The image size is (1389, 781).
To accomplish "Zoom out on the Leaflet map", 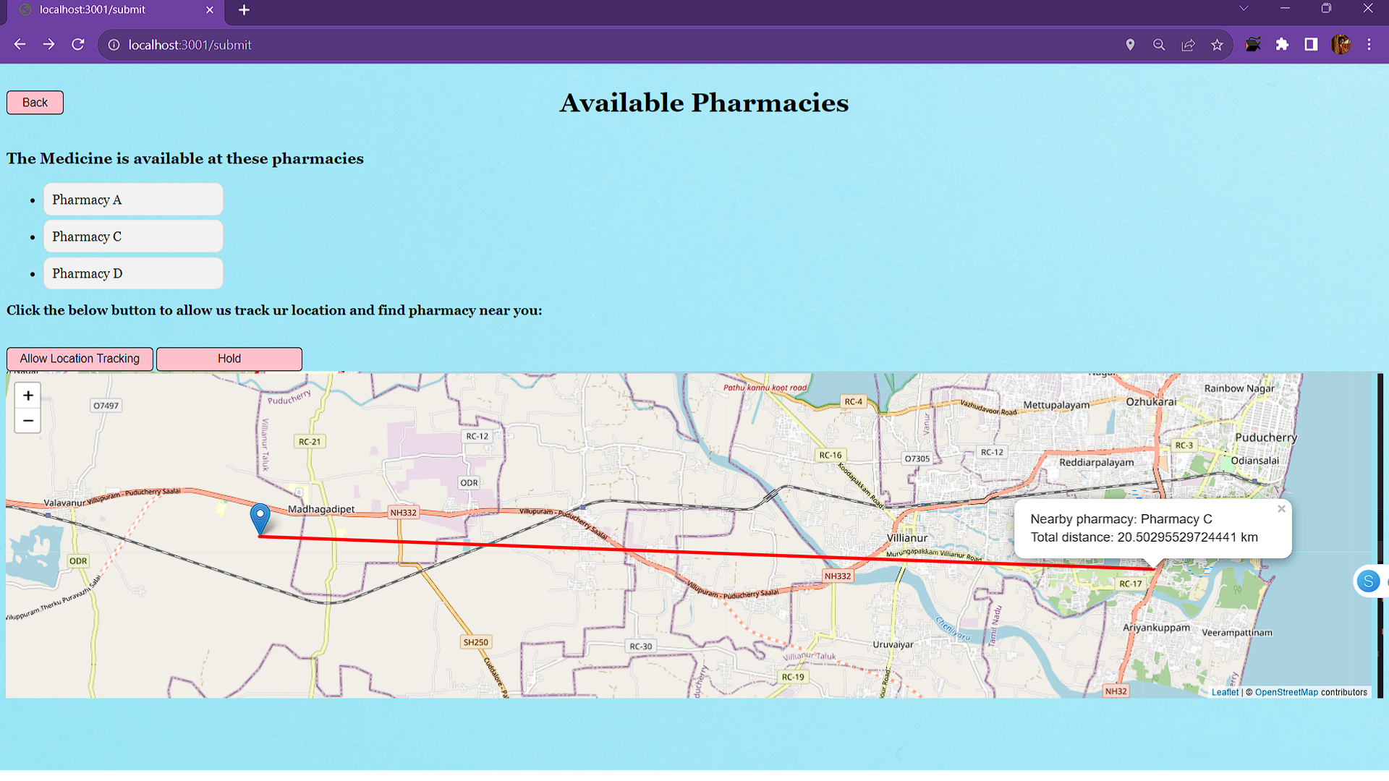I will pos(27,421).
